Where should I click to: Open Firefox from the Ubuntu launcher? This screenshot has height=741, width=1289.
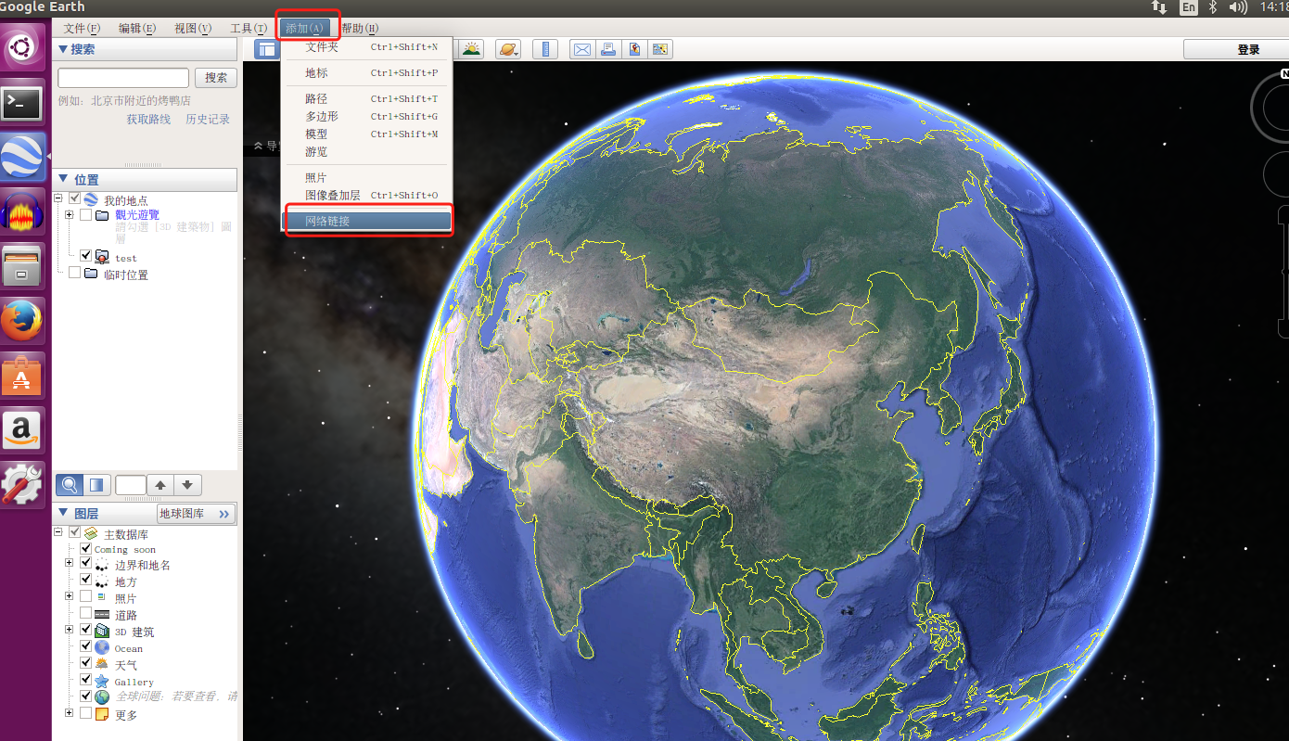click(x=23, y=322)
